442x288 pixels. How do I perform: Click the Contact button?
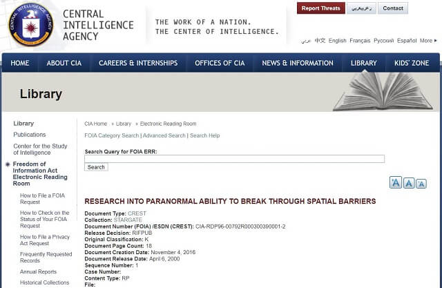[393, 8]
